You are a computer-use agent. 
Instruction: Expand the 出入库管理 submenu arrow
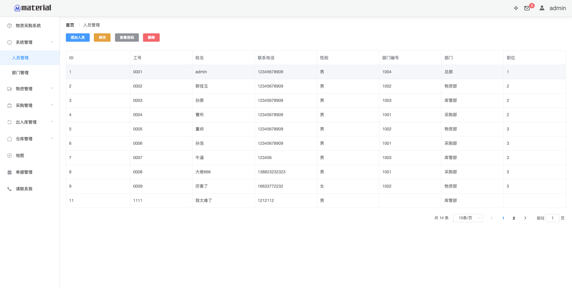point(52,122)
